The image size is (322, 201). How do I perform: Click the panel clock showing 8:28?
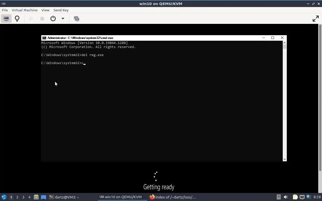click(x=317, y=197)
